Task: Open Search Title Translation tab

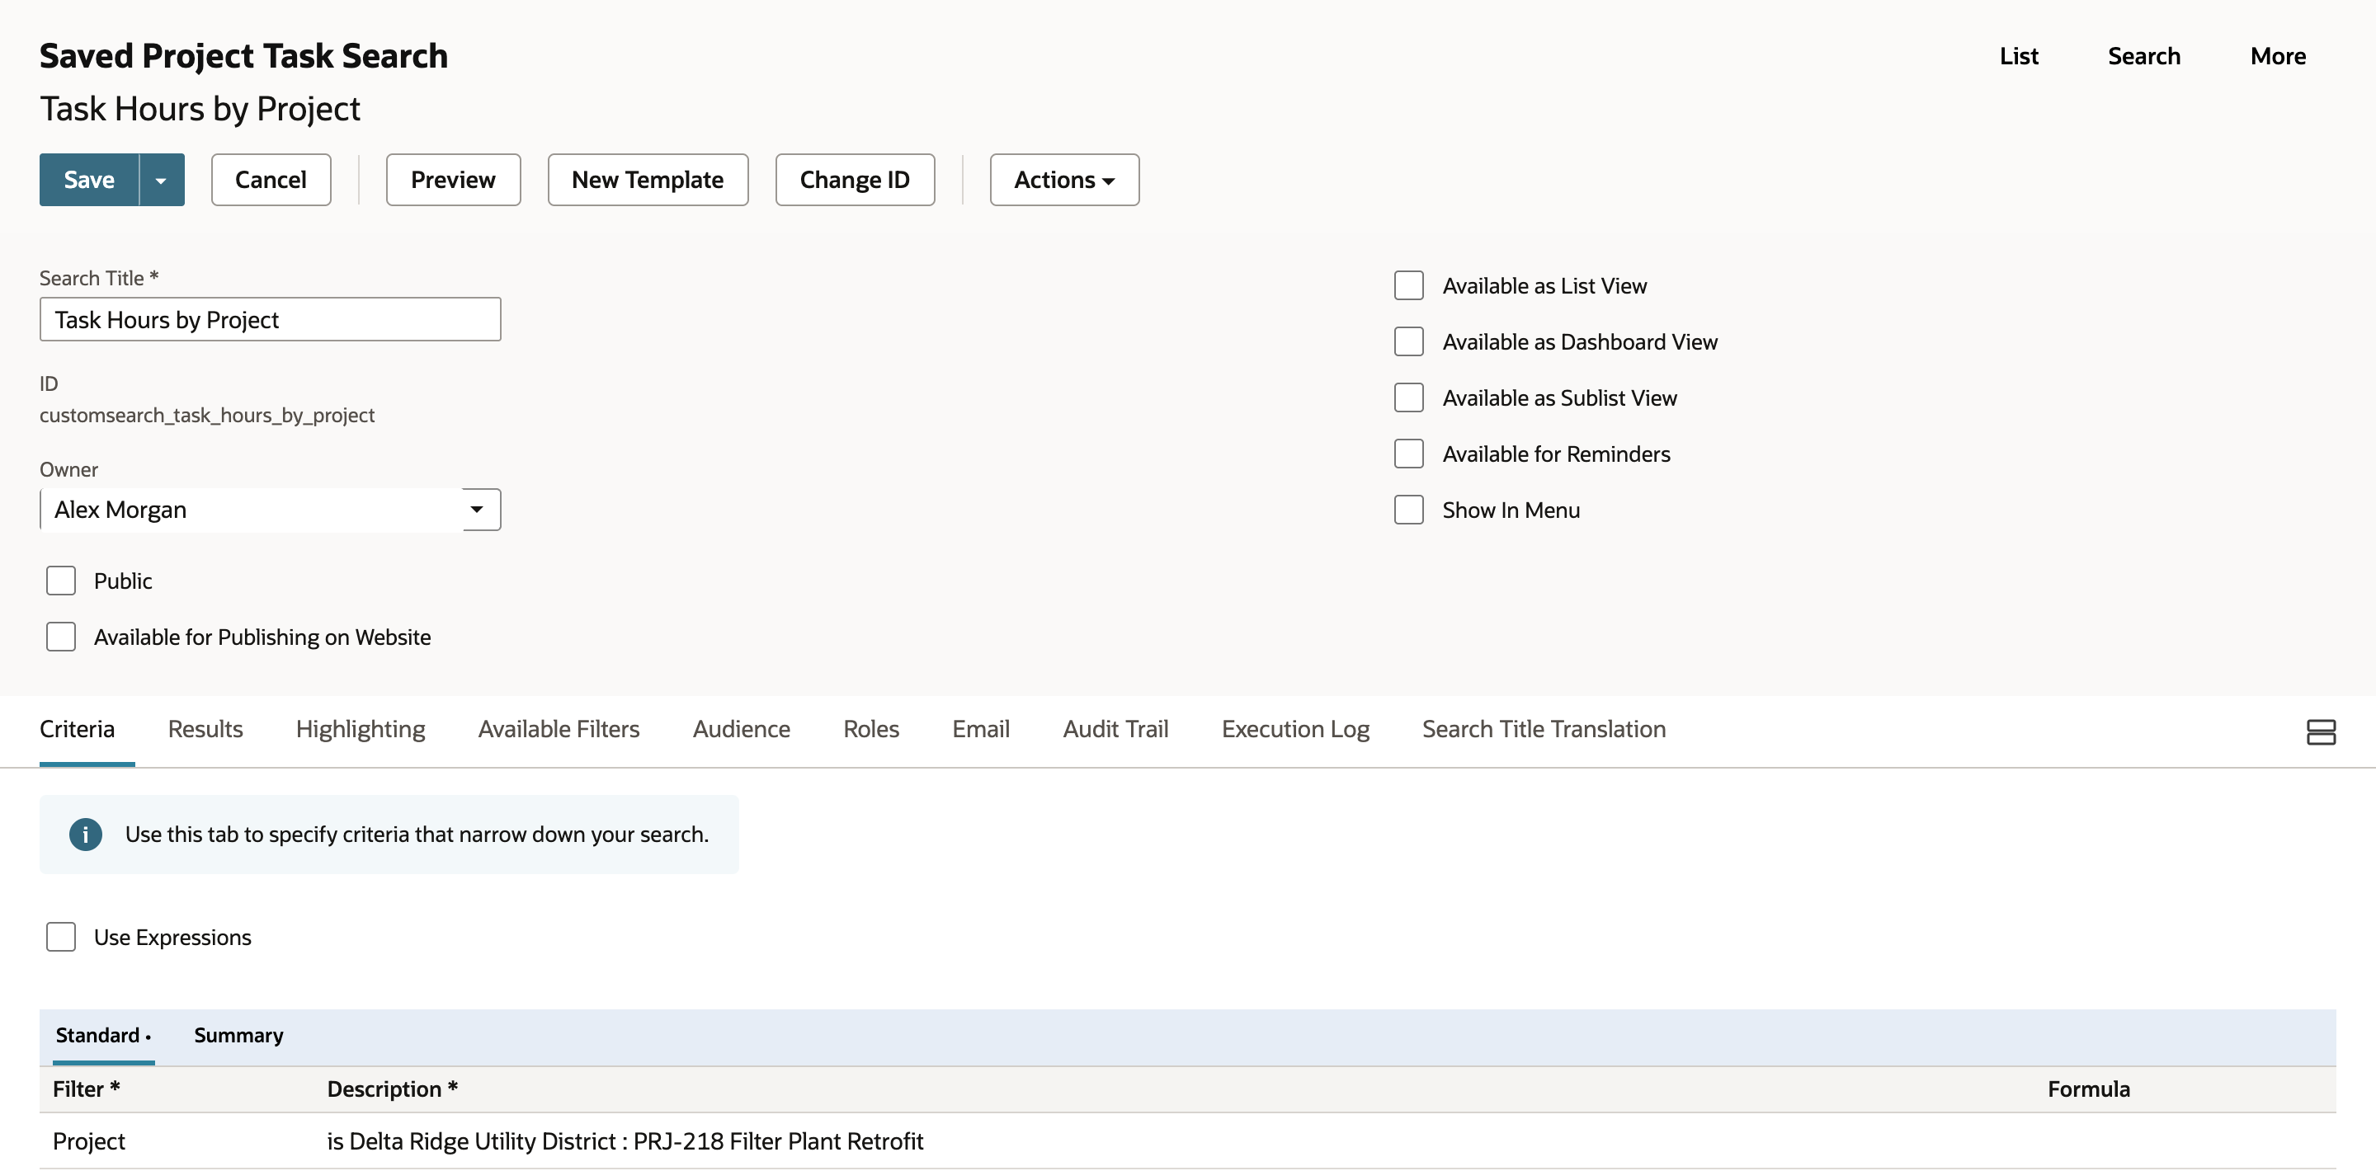Action: (x=1544, y=729)
